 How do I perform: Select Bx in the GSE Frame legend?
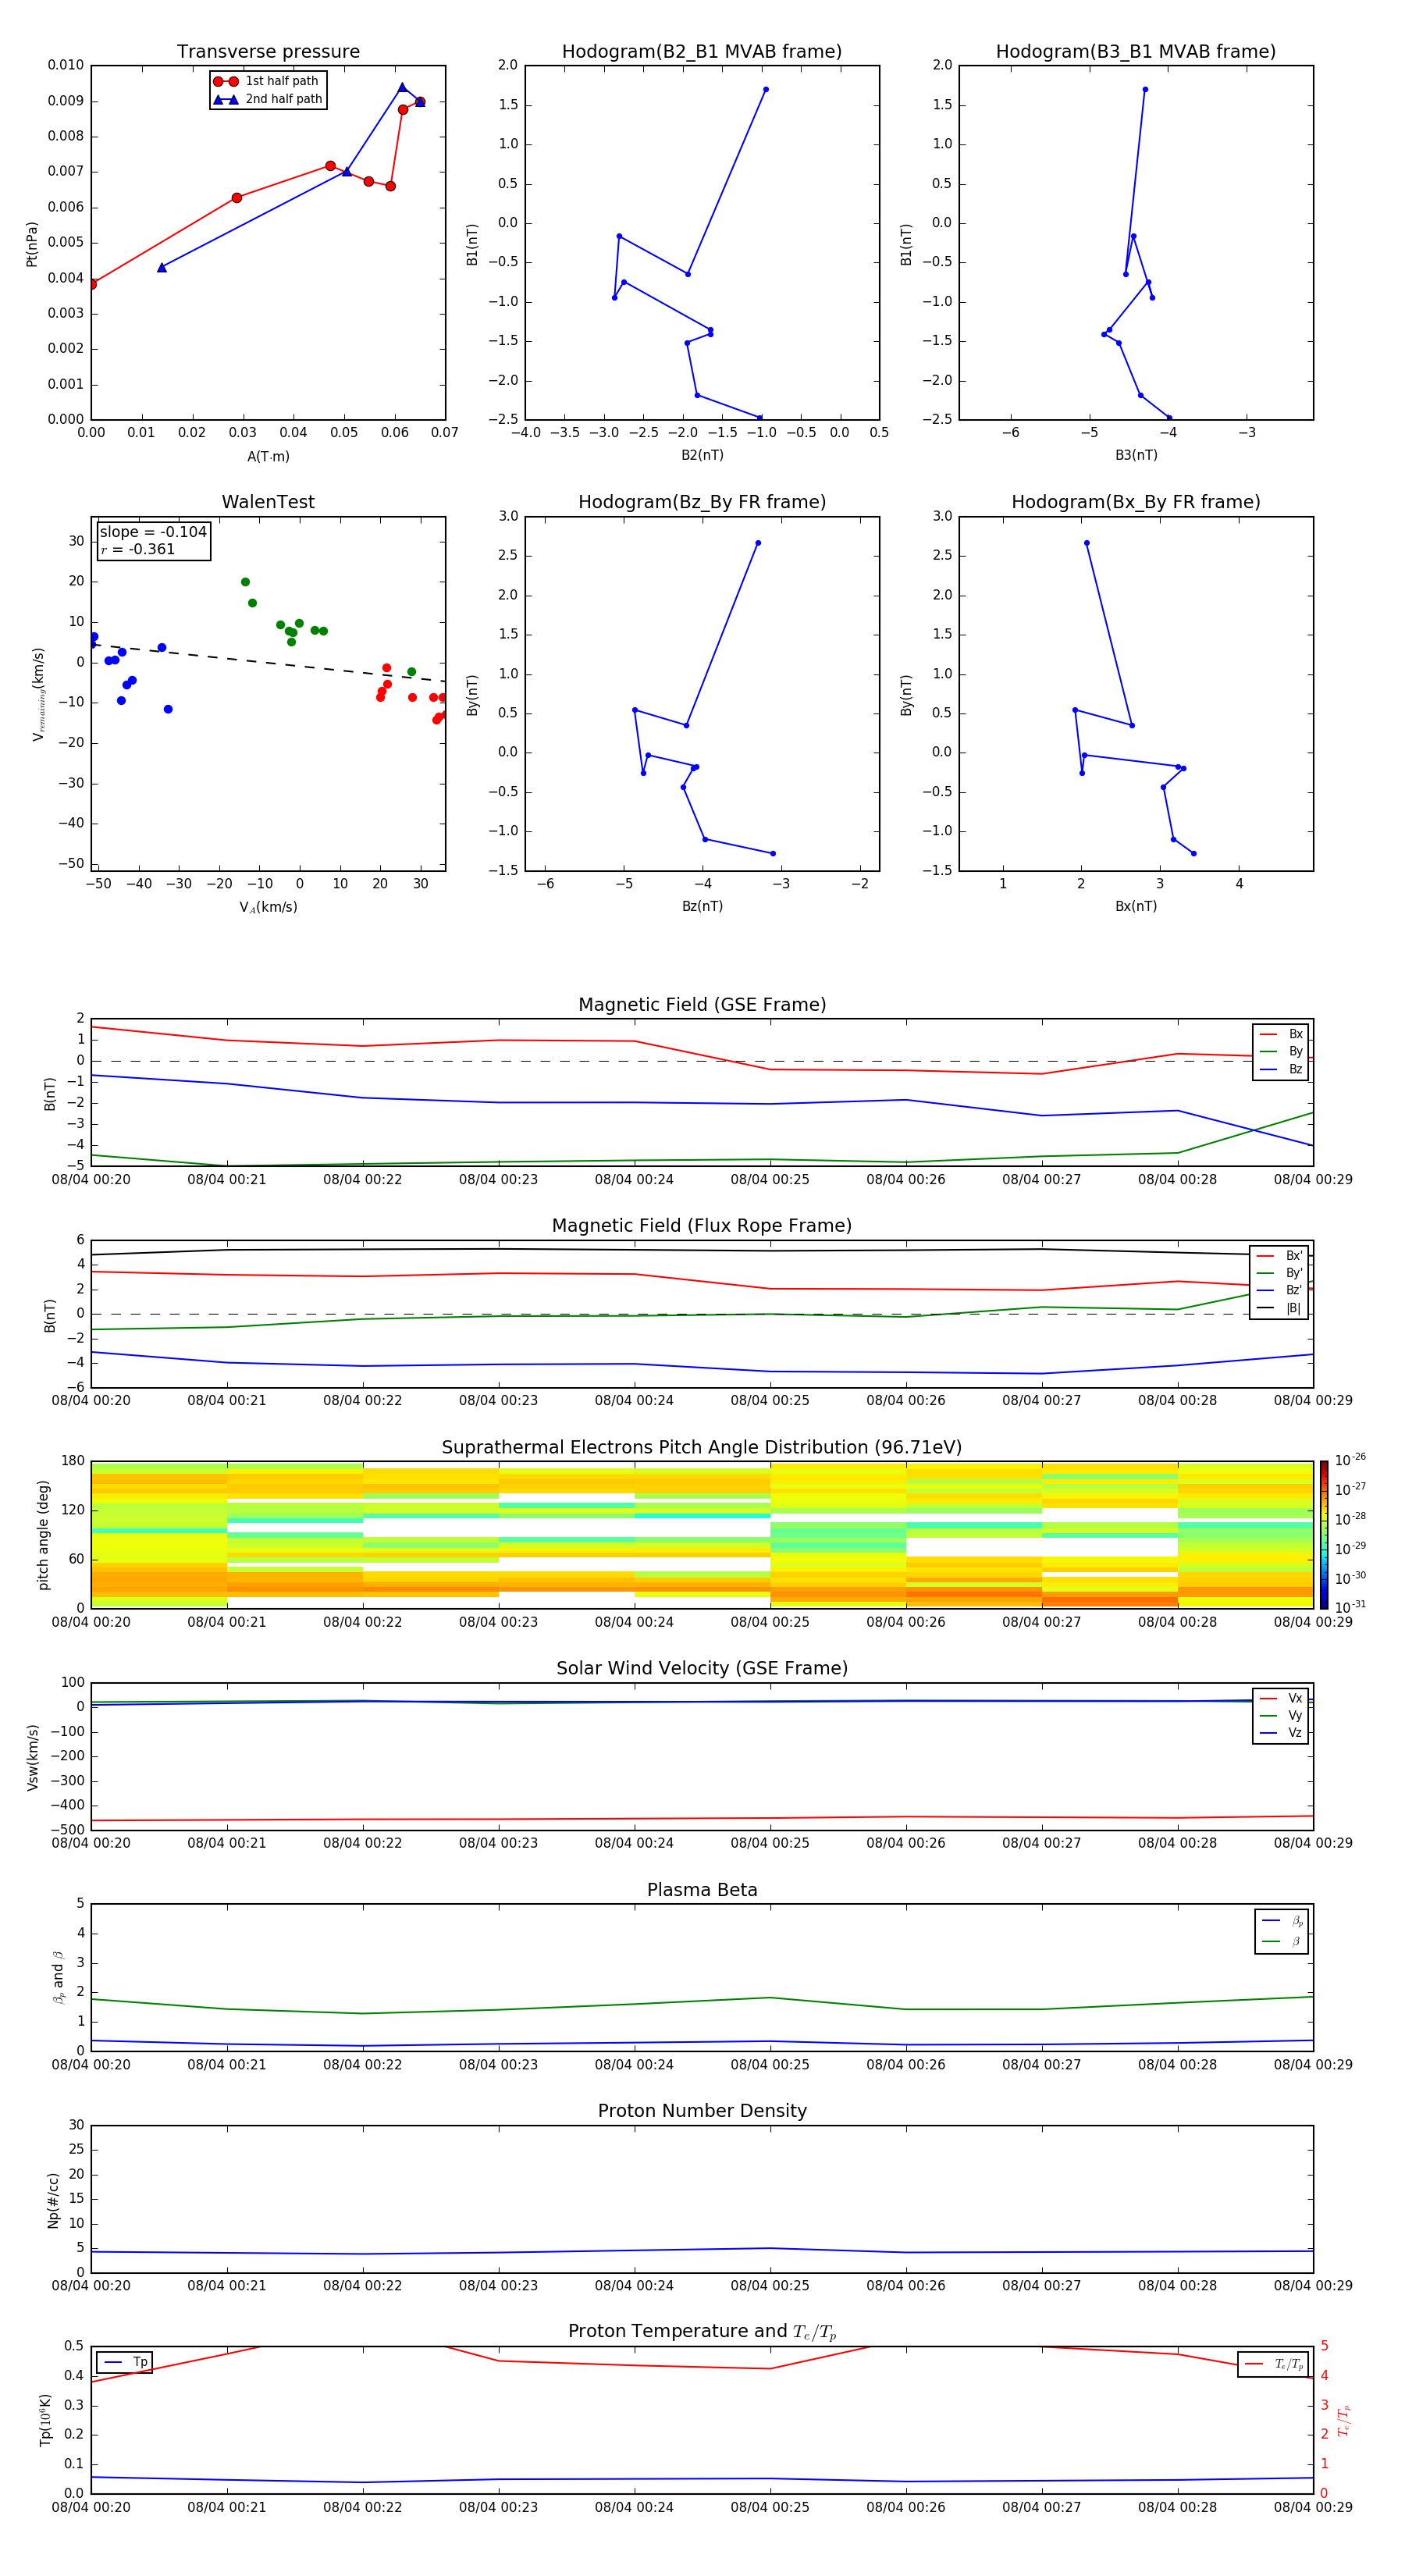pos(1282,1034)
